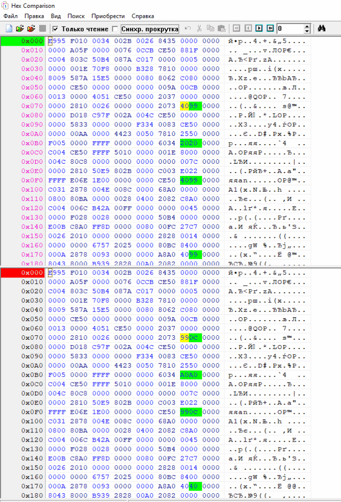Click the first open-file folder icon
341x502 pixels.
pyautogui.click(x=20, y=28)
